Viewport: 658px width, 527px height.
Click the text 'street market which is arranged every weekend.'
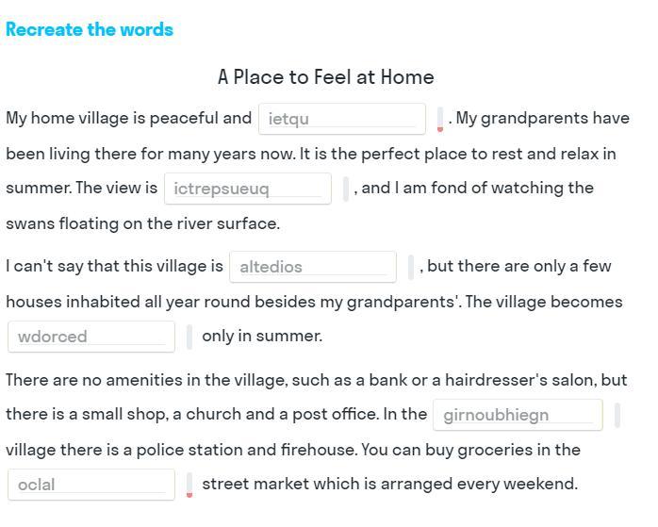point(389,485)
